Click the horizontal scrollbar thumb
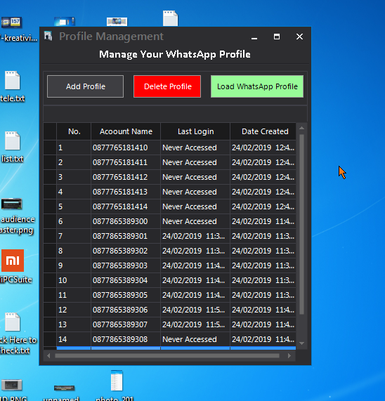 pyautogui.click(x=167, y=356)
